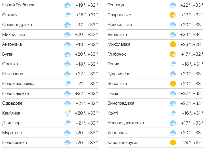Open the Ізмаїл forecast link

click(113, 93)
